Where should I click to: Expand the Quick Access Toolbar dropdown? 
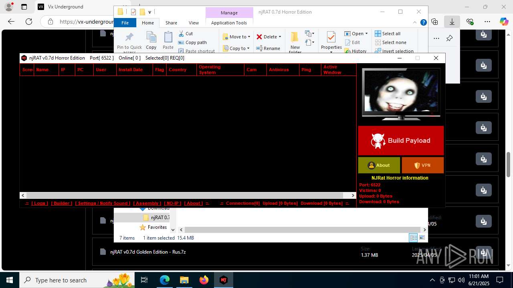point(149,12)
